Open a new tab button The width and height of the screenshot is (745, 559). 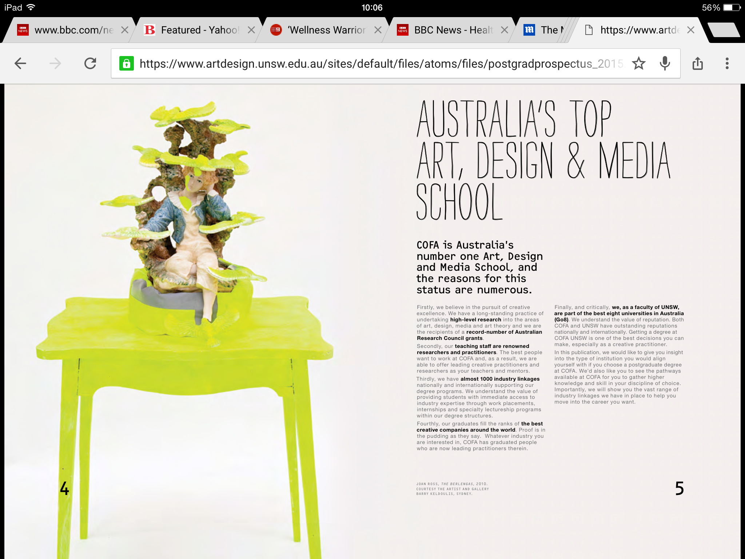coord(724,30)
